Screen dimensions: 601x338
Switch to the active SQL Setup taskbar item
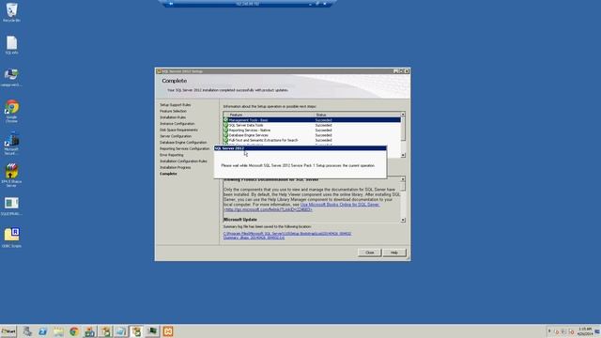(136, 331)
